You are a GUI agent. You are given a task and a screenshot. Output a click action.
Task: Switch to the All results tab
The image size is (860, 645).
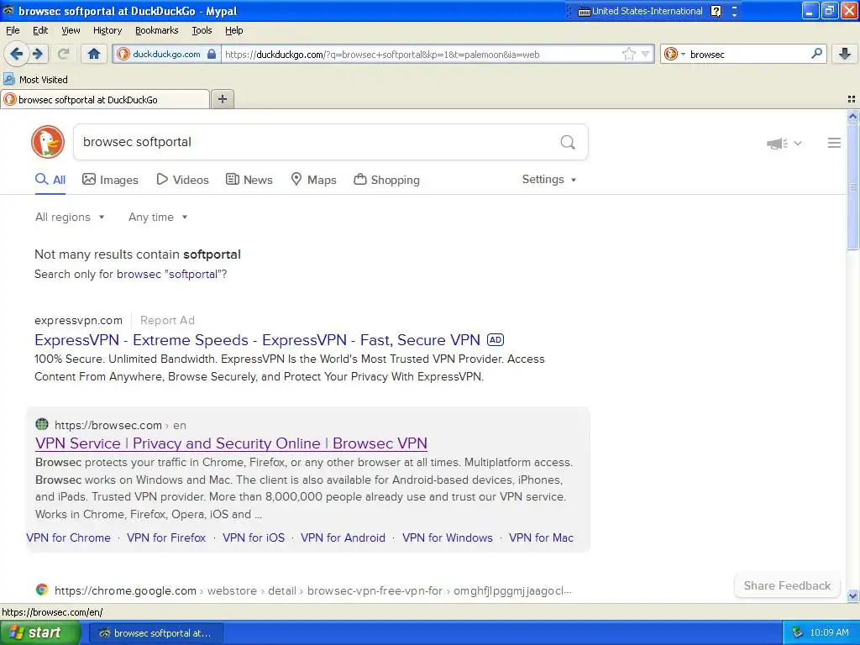[50, 180]
